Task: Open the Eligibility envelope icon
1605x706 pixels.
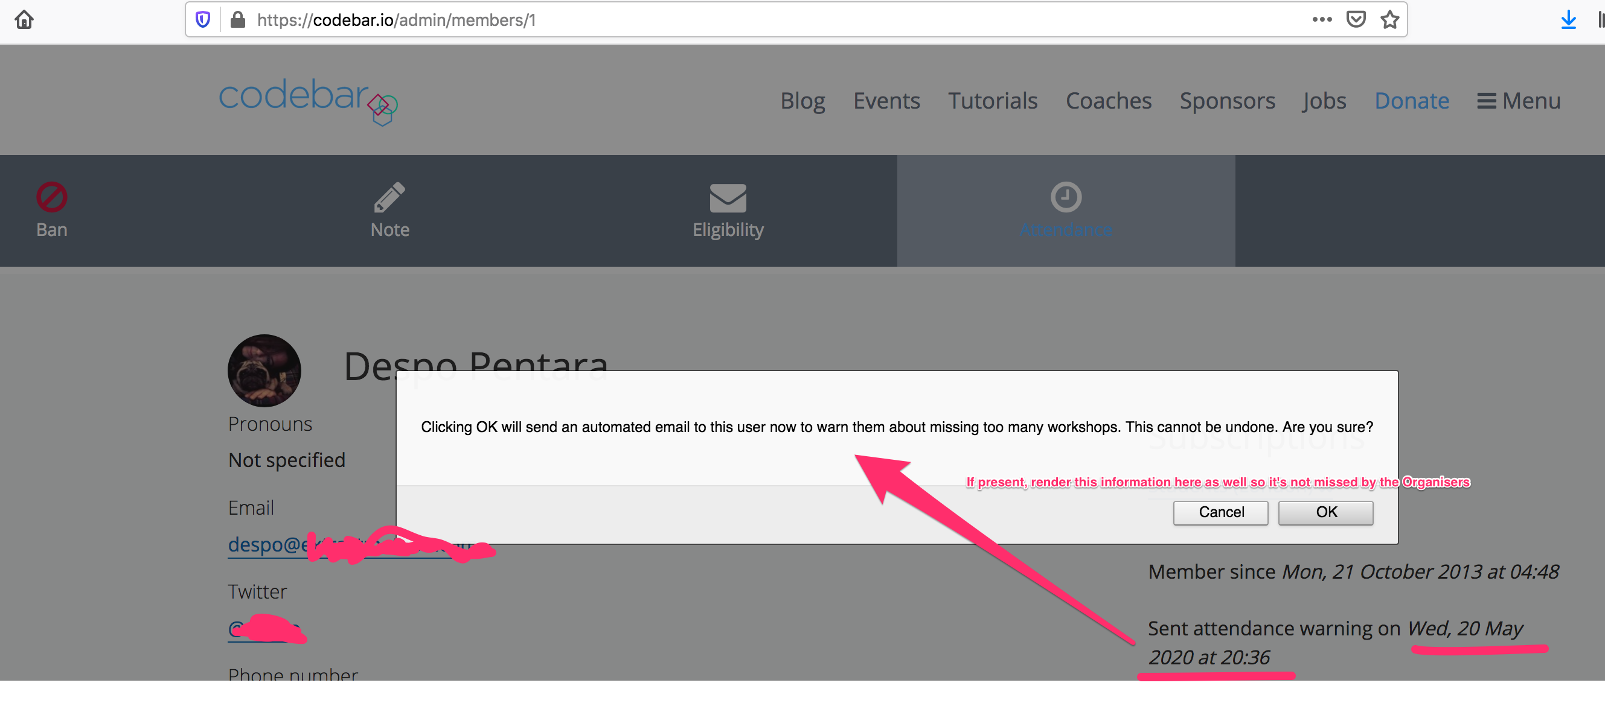Action: tap(728, 197)
